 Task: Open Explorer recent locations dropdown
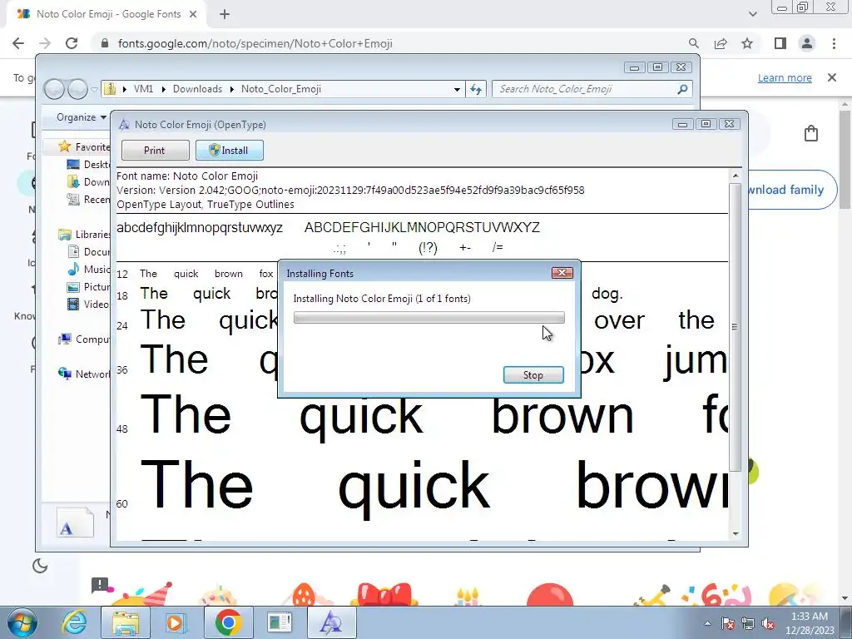click(x=95, y=89)
